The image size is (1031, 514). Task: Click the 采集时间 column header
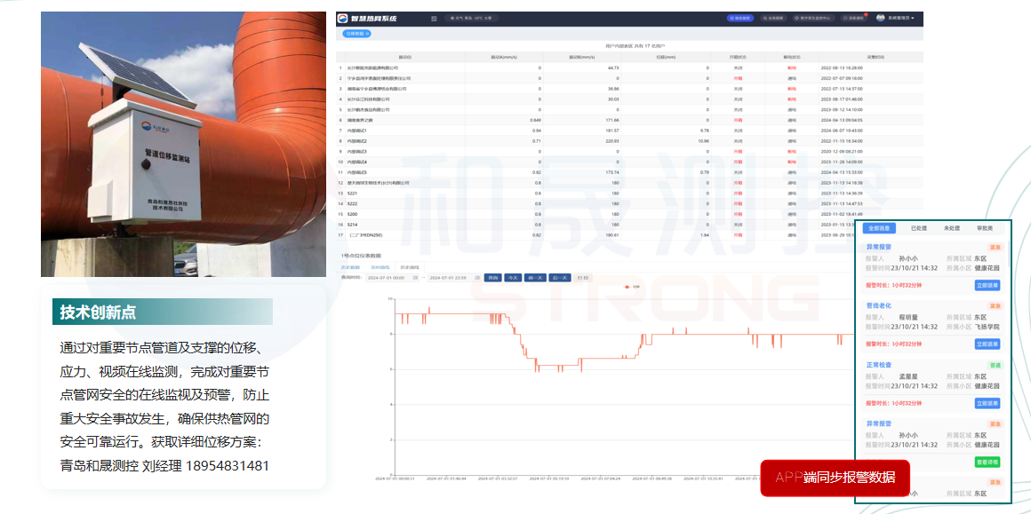point(871,57)
